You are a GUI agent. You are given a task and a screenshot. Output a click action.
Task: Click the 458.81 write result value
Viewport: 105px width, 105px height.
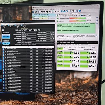[x=92, y=57]
